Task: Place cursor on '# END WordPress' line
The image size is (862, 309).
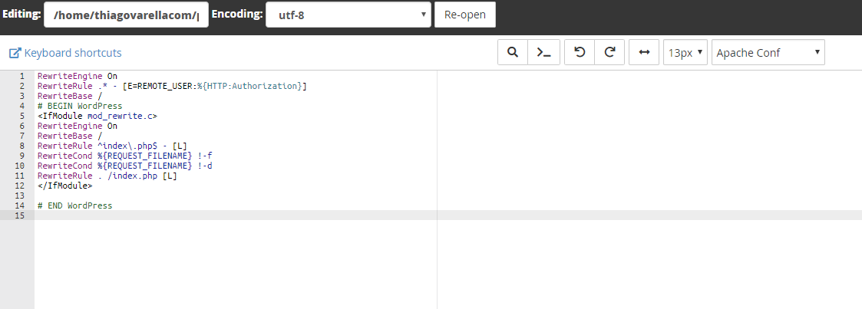Action: click(x=74, y=205)
